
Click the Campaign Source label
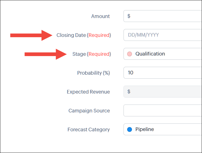coord(89,111)
